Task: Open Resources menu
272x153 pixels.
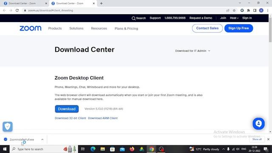Action: [99, 28]
